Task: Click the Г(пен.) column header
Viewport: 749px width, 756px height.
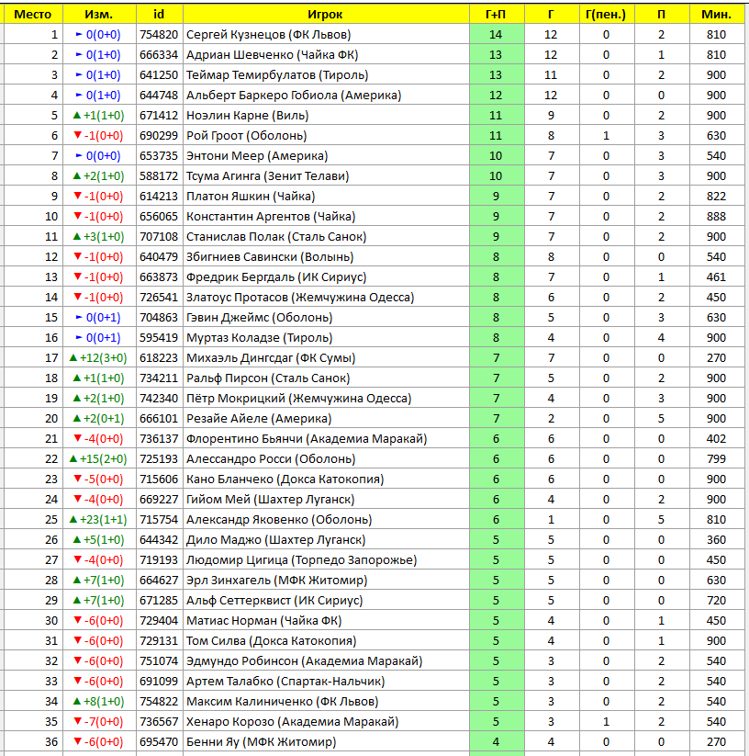Action: point(606,15)
